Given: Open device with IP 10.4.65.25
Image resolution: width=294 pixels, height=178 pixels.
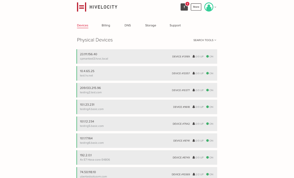Looking at the screenshot, I should [x=147, y=73].
